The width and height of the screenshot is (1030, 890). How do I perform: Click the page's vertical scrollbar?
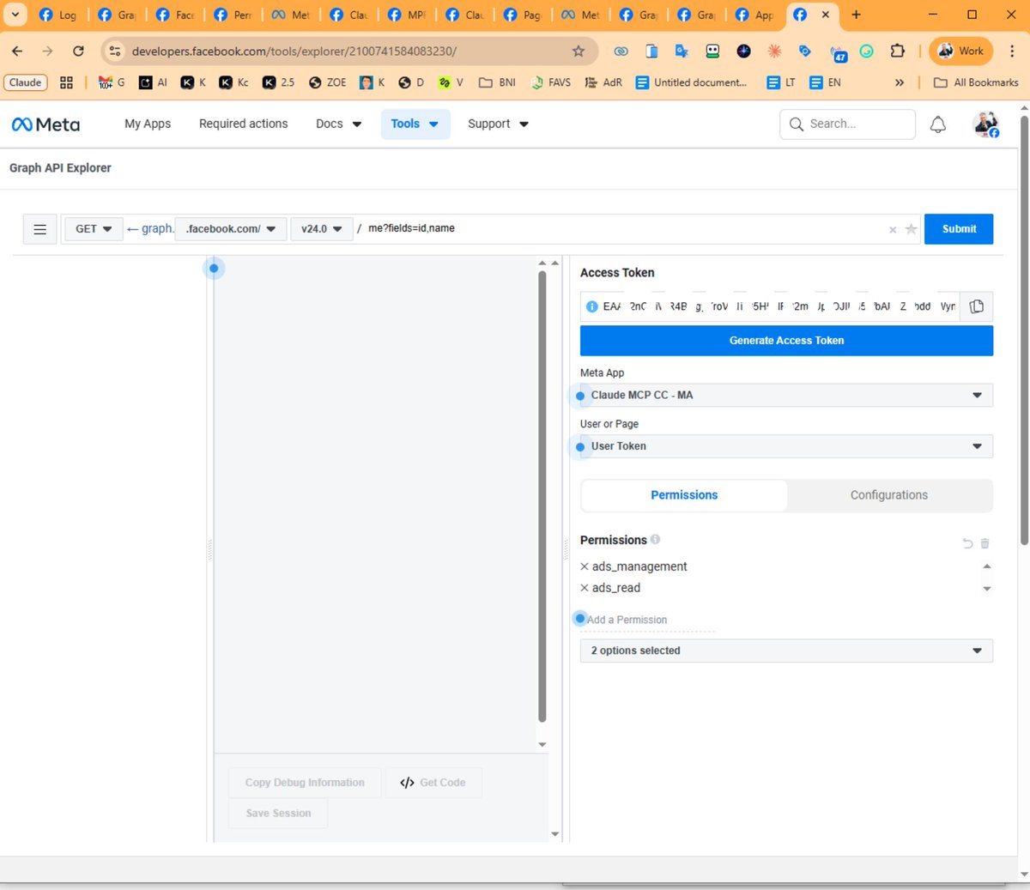point(1024,330)
